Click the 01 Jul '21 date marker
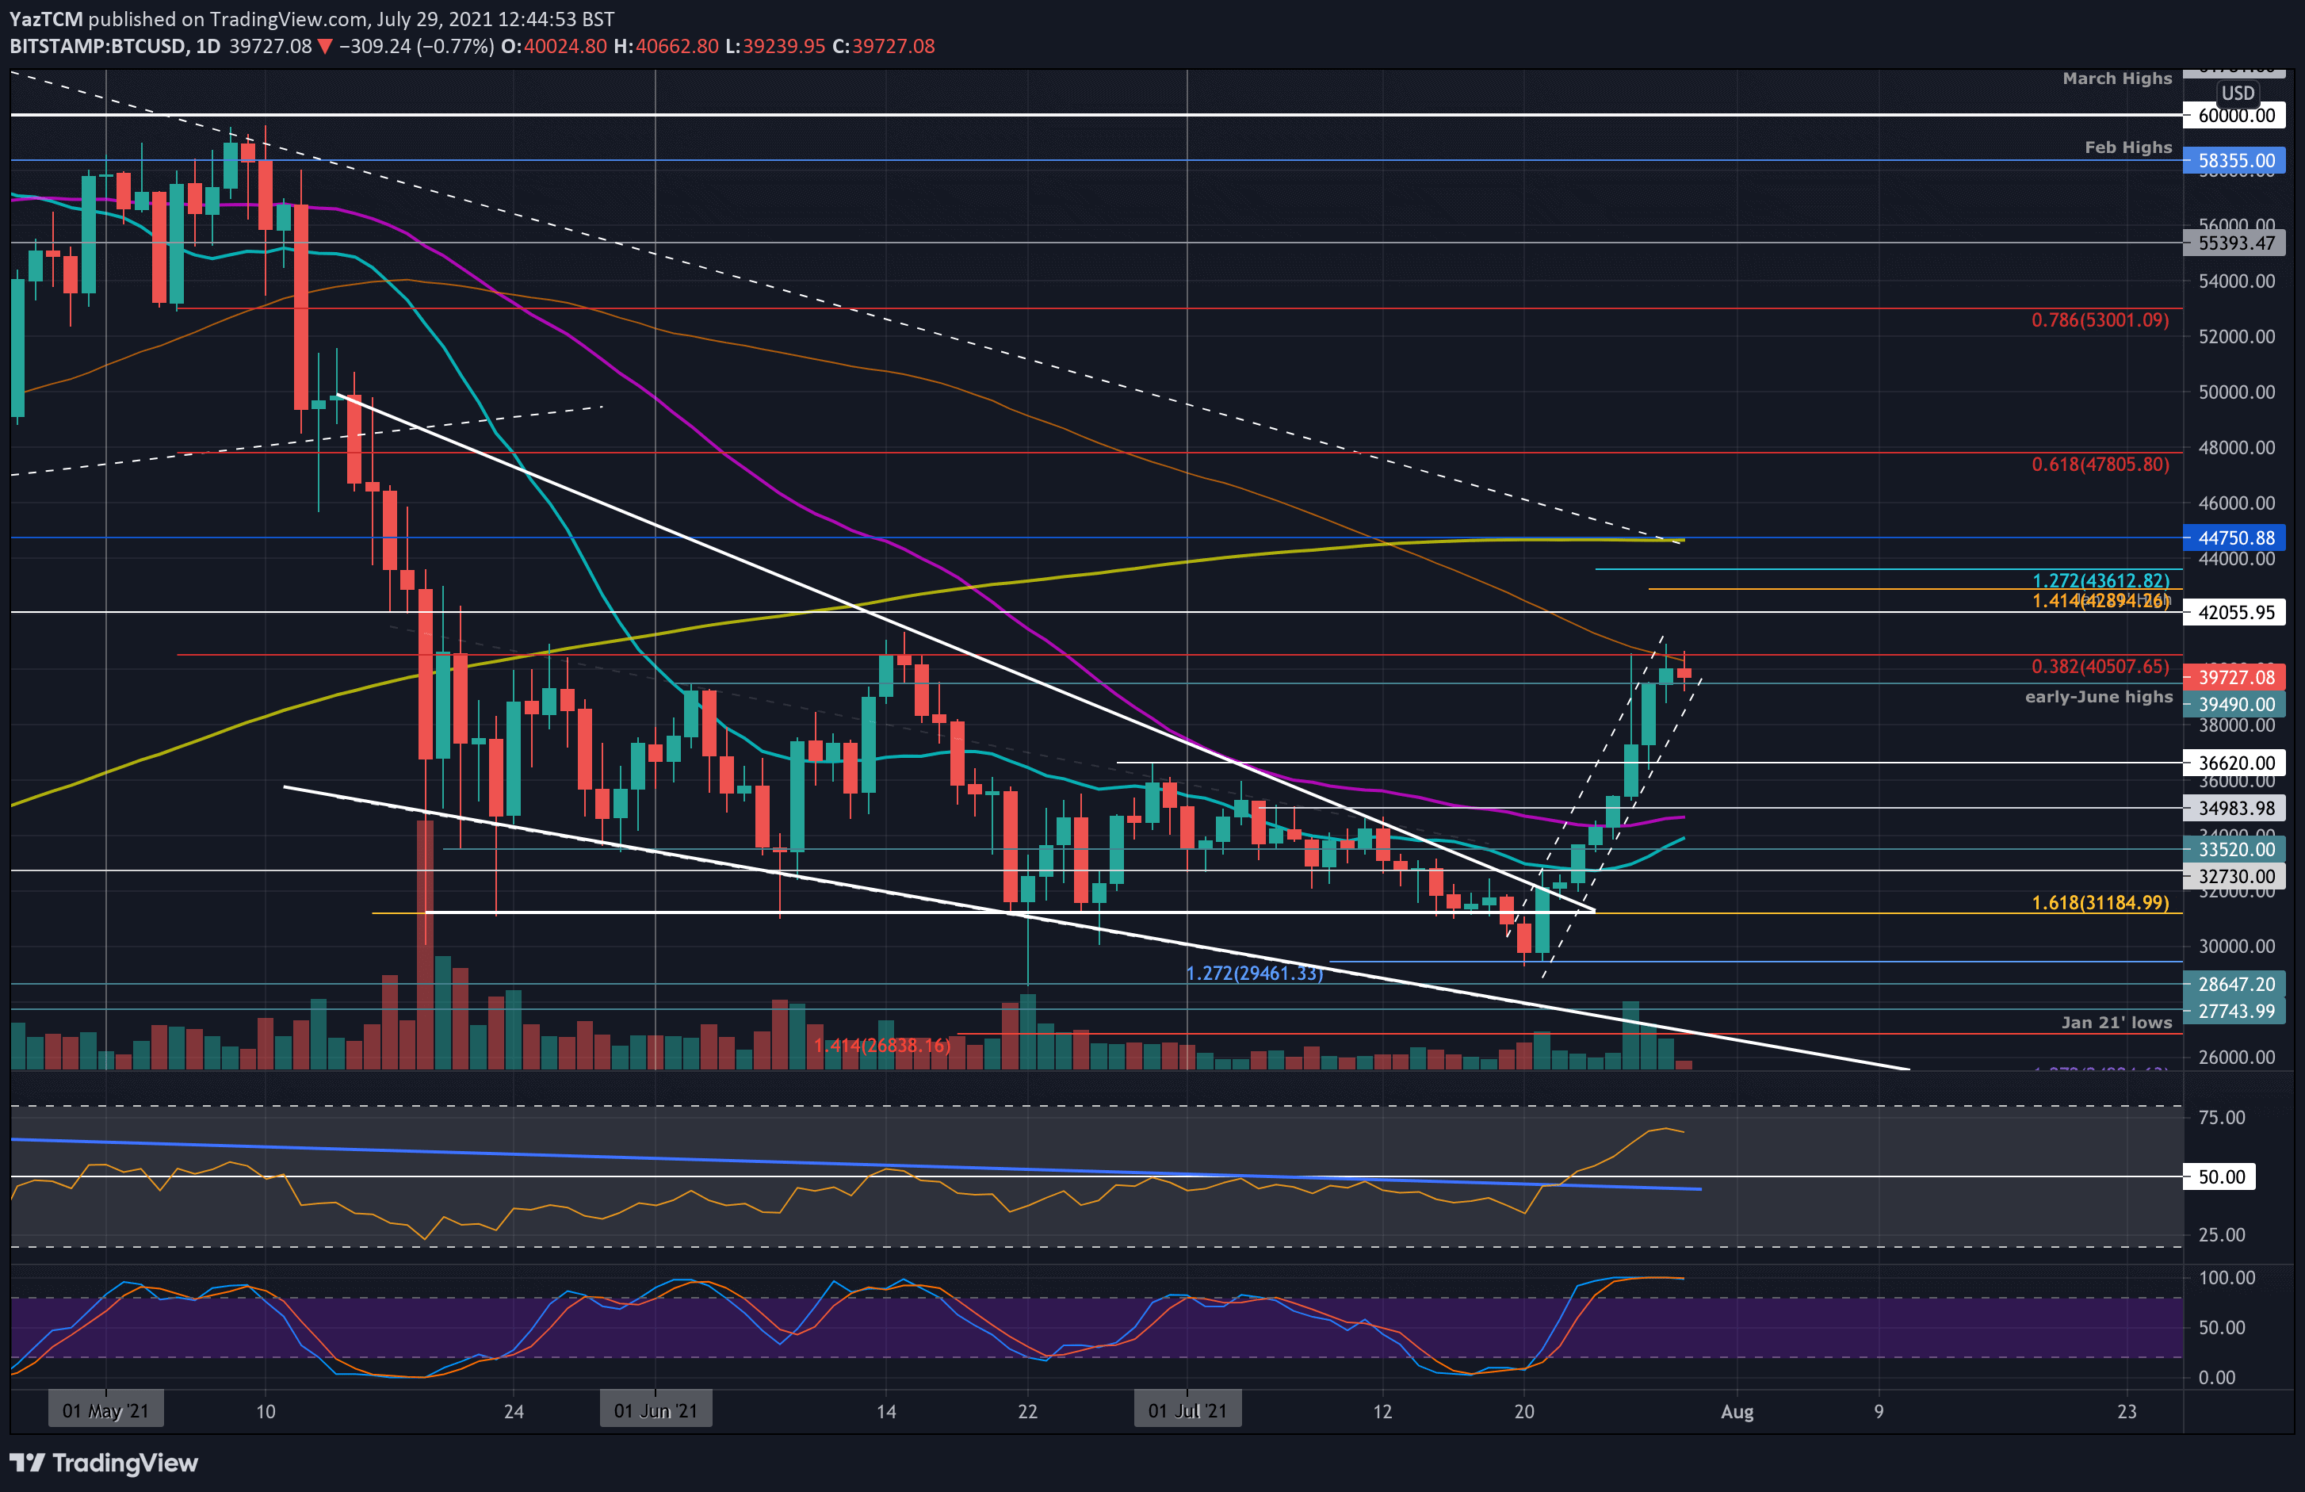This screenshot has height=1492, width=2305. (1187, 1410)
